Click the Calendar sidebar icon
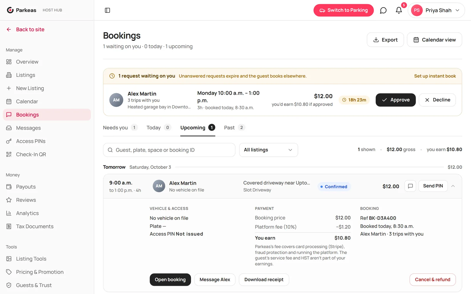Viewport: 471px width, 294px height. click(x=9, y=101)
